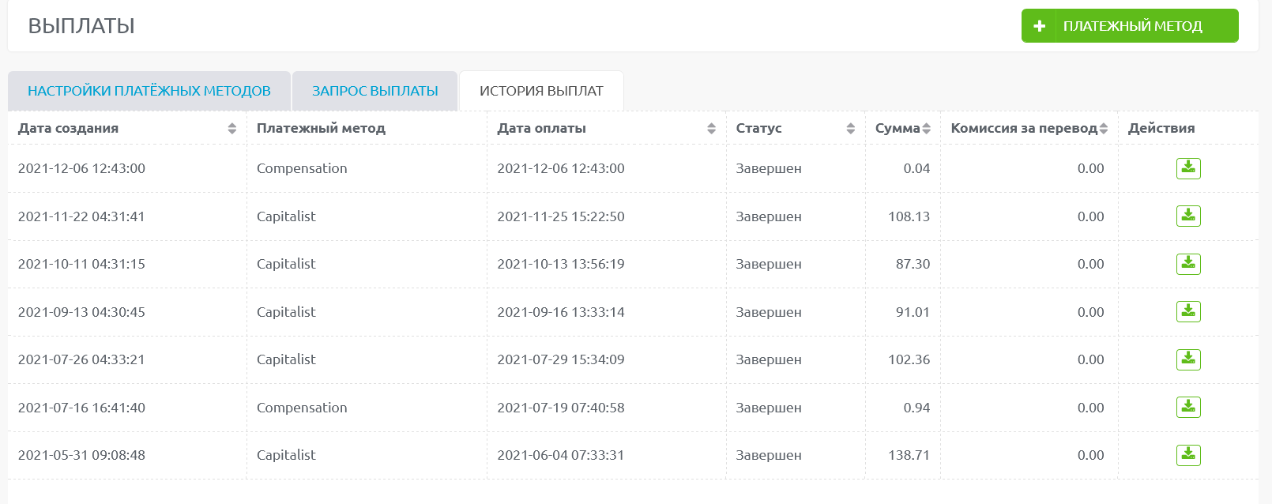Sort by Дата создания column arrows
The height and width of the screenshot is (504, 1272).
(231, 128)
